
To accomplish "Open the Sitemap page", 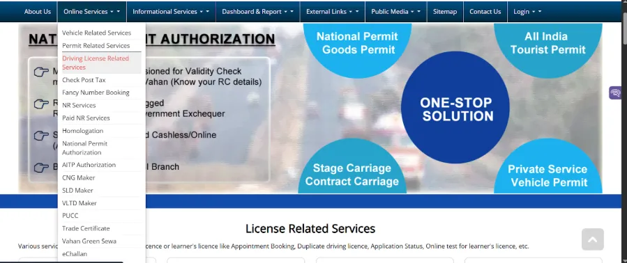I will click(445, 12).
